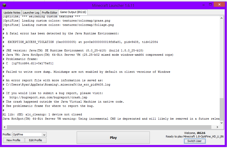Click the New Profile button
The image size is (227, 148).
pyautogui.click(x=13, y=140)
